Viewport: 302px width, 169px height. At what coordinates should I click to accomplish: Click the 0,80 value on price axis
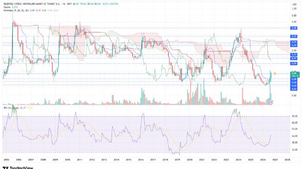(294, 15)
